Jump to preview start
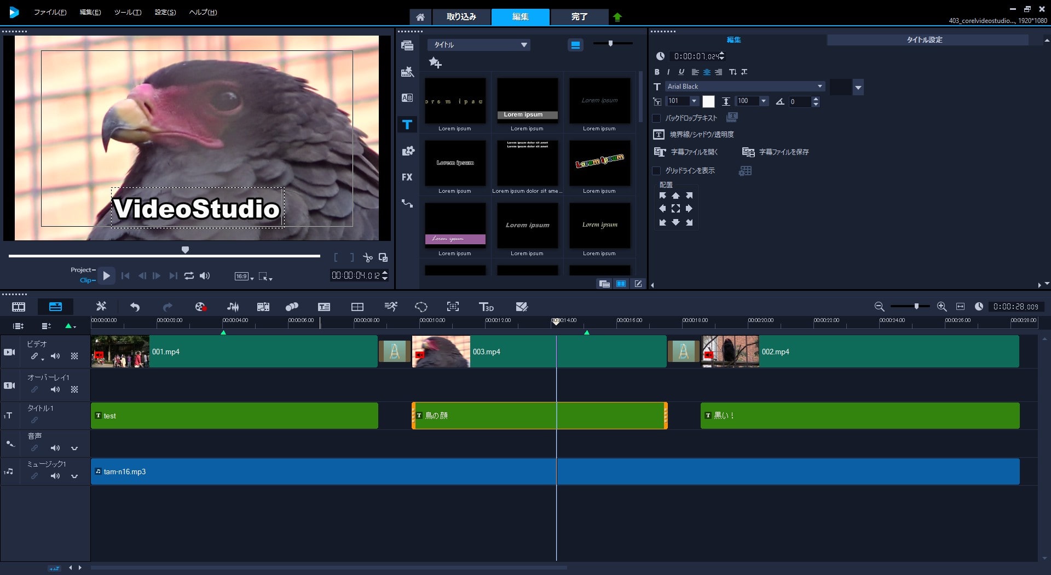The height and width of the screenshot is (575, 1051). (x=125, y=276)
